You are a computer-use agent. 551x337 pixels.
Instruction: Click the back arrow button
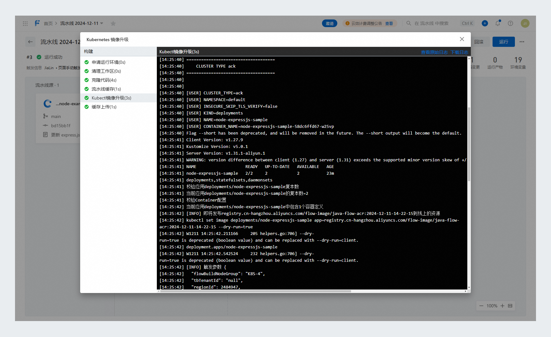(x=30, y=42)
